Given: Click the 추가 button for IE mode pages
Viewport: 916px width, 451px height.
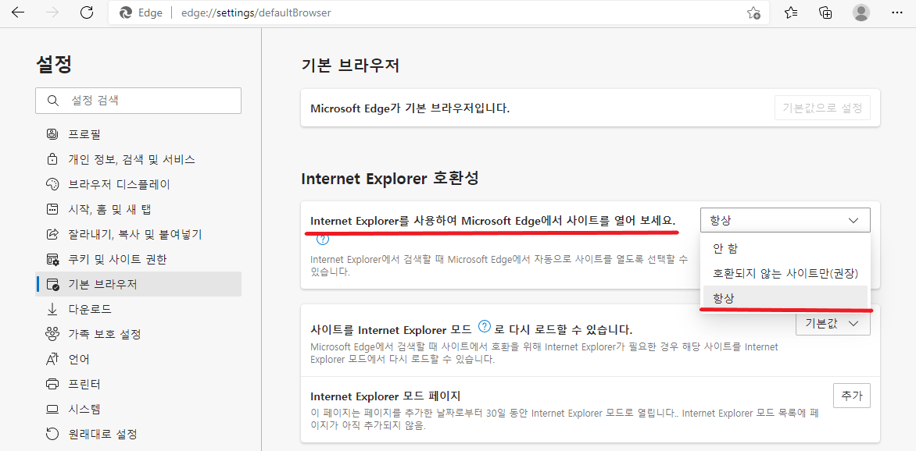Looking at the screenshot, I should 852,396.
